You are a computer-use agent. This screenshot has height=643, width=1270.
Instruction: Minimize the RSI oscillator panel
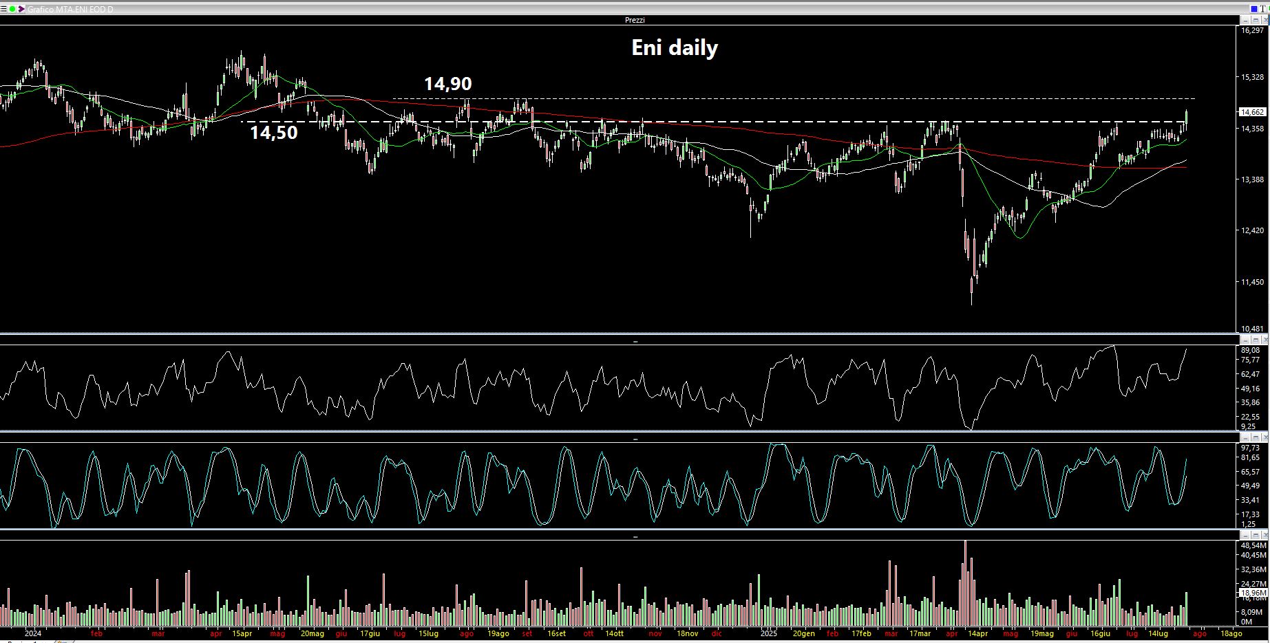click(x=1245, y=340)
